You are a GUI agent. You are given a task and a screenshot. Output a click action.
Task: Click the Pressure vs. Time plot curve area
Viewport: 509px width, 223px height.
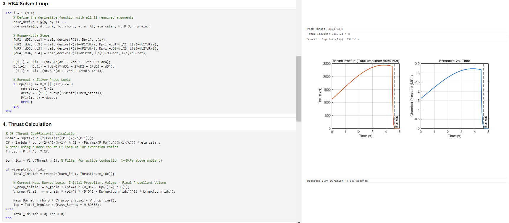tap(454, 96)
